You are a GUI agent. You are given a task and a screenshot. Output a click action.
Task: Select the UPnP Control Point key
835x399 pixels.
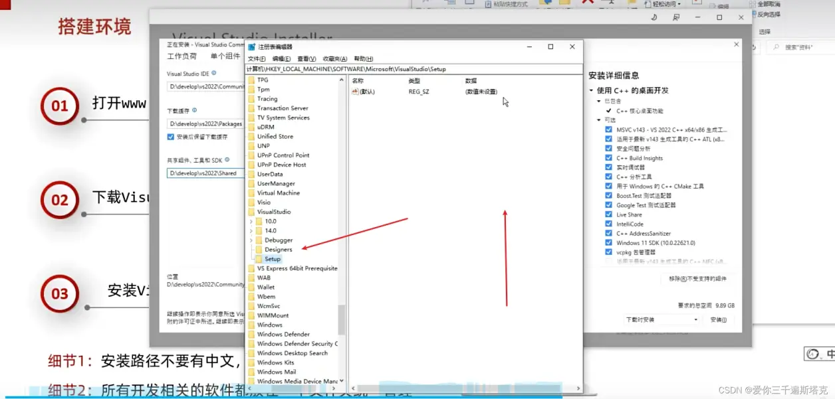coord(283,155)
